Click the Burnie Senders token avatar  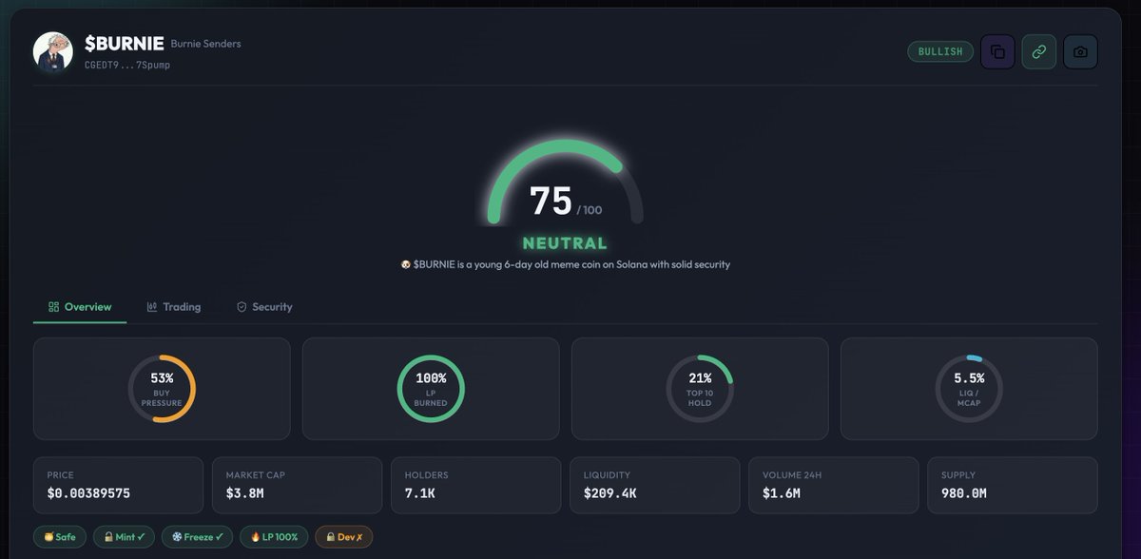pos(53,52)
